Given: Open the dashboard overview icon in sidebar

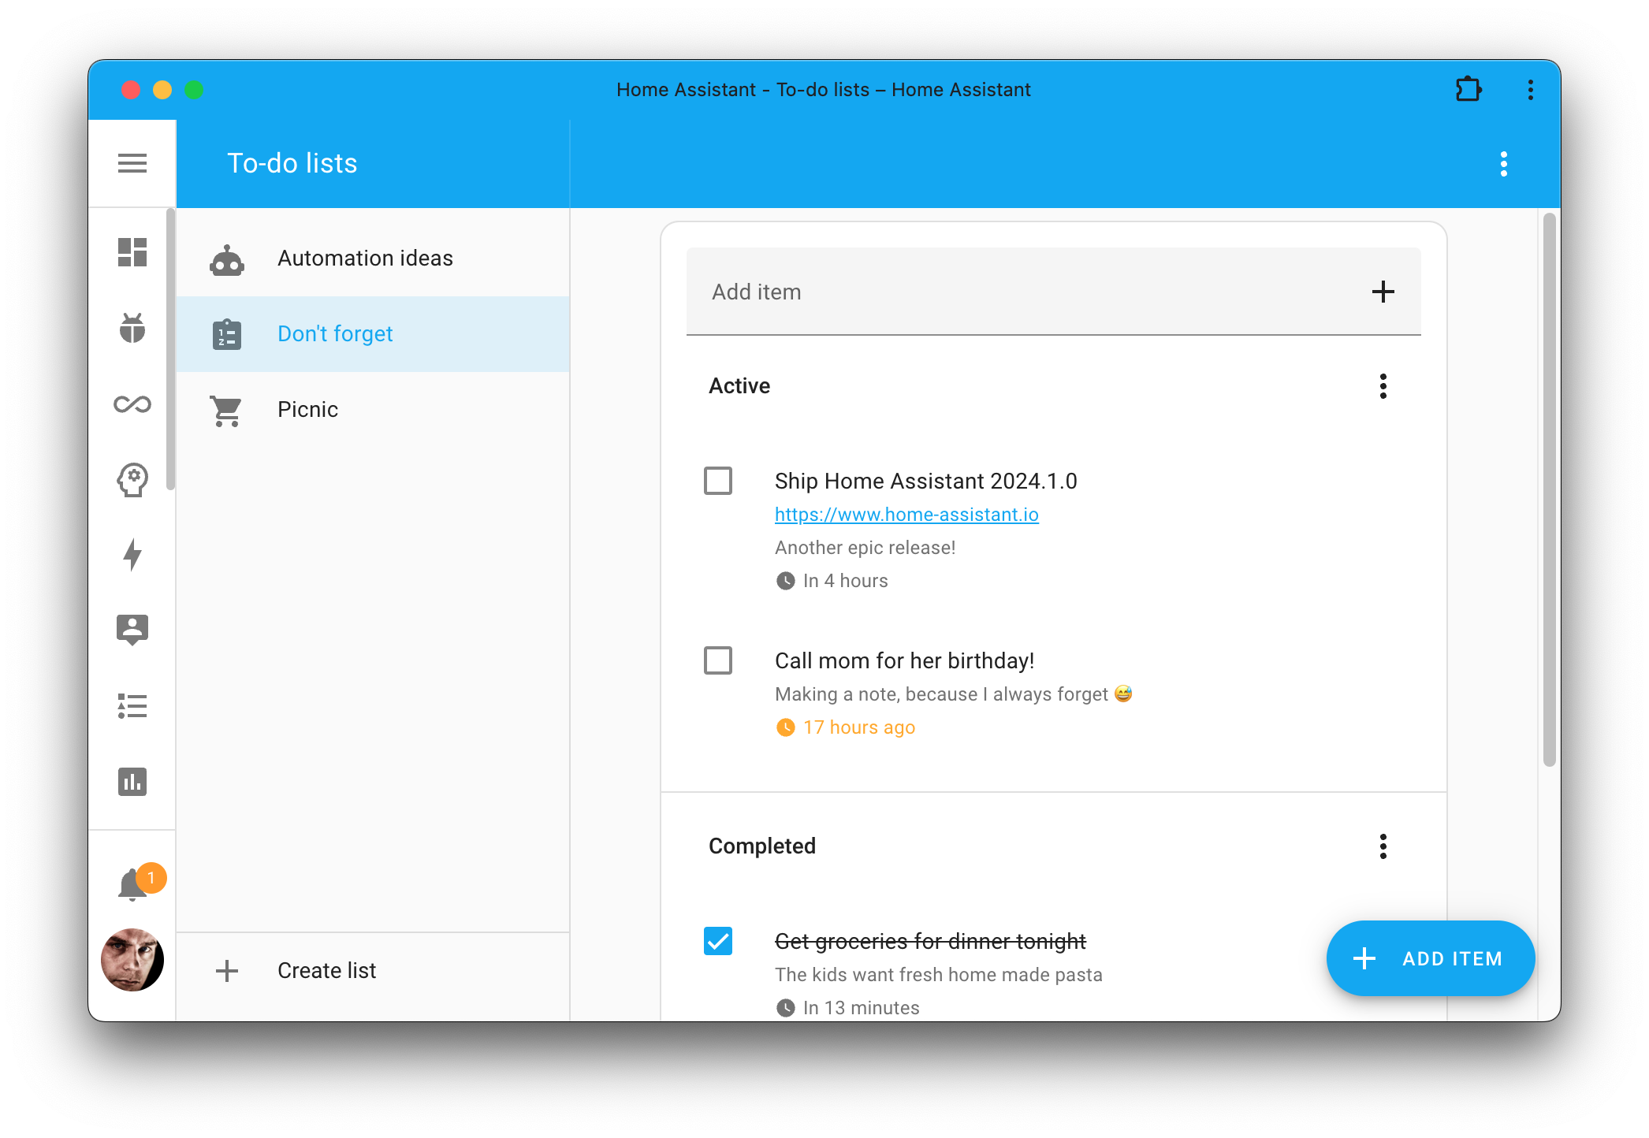Looking at the screenshot, I should [x=132, y=252].
